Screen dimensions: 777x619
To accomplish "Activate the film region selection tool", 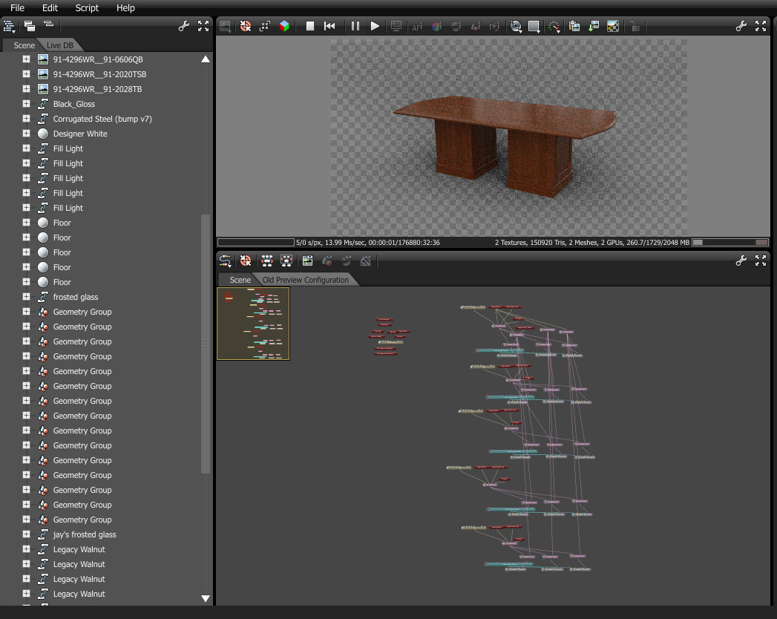I will coord(534,26).
